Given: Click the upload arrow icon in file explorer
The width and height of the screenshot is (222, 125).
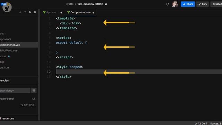Looking at the screenshot, I should tap(25, 12).
